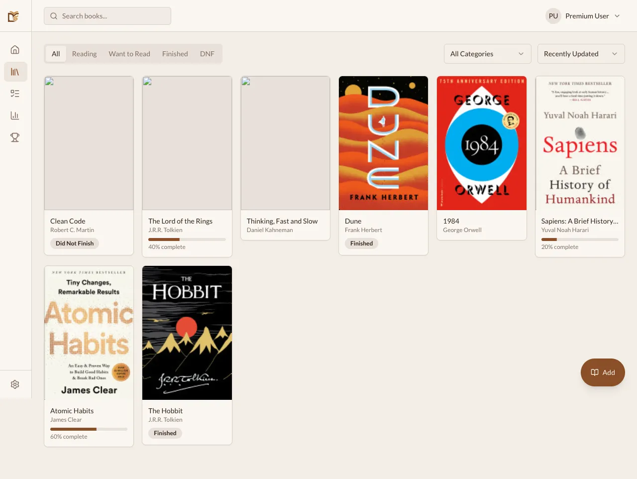Click the Did Not Finish badge

75,243
